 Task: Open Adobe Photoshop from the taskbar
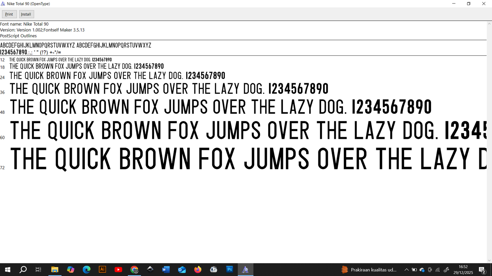230,270
